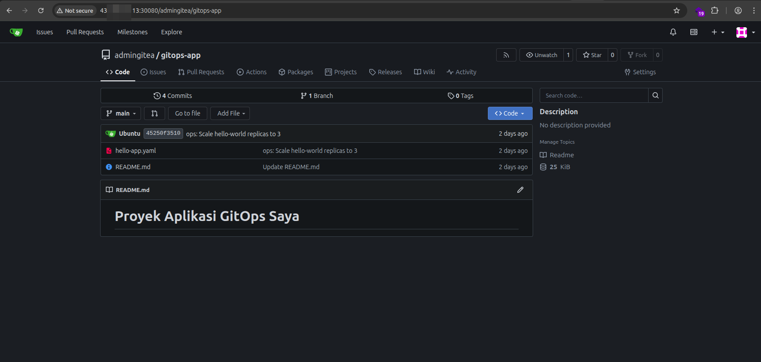Click the compare branches icon button
The image size is (761, 362).
pyautogui.click(x=155, y=113)
